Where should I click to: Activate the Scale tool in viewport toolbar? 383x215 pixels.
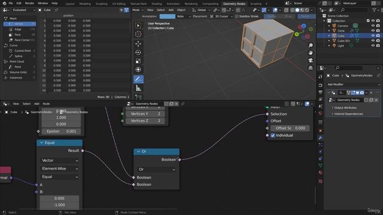pos(138,61)
